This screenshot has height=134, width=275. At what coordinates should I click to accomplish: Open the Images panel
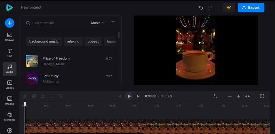10,101
